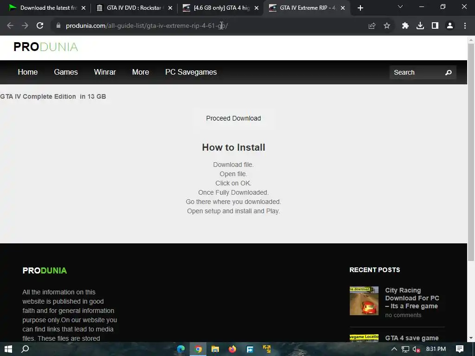This screenshot has width=475, height=356.
Task: Close the GTA IV Extreme RIP tab
Action: tap(343, 8)
